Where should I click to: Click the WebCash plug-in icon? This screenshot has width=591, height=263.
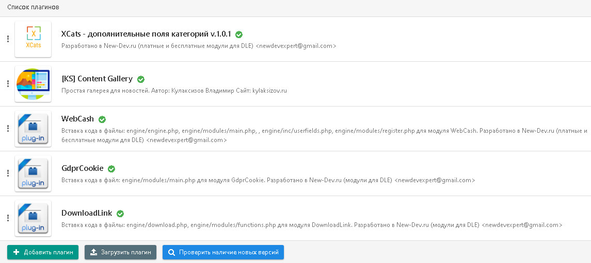click(x=33, y=129)
